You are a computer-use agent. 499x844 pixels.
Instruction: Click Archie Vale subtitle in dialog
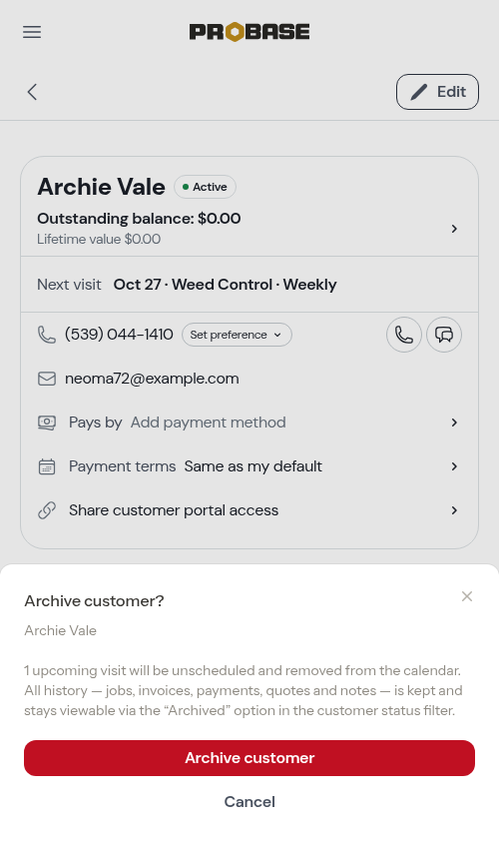point(60,630)
